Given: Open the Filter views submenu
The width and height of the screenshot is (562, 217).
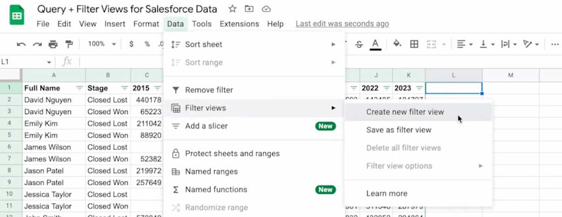Looking at the screenshot, I should click(x=254, y=108).
